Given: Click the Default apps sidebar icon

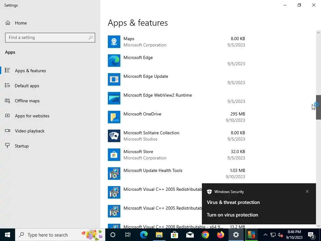Looking at the screenshot, I should pyautogui.click(x=8, y=85).
